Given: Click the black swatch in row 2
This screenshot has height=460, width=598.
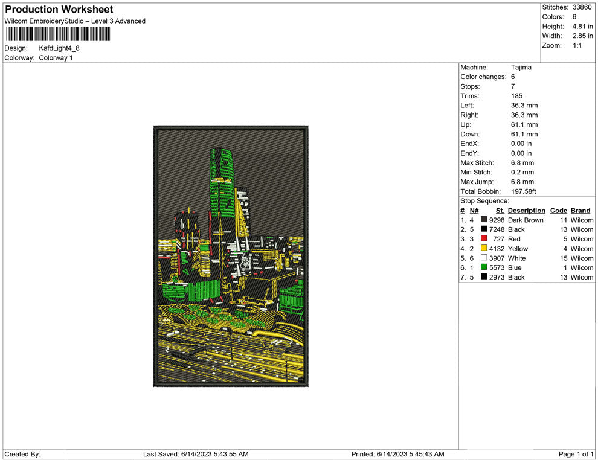Looking at the screenshot, I should [484, 229].
